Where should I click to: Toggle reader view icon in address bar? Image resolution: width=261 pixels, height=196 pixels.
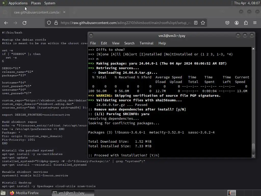point(196,23)
